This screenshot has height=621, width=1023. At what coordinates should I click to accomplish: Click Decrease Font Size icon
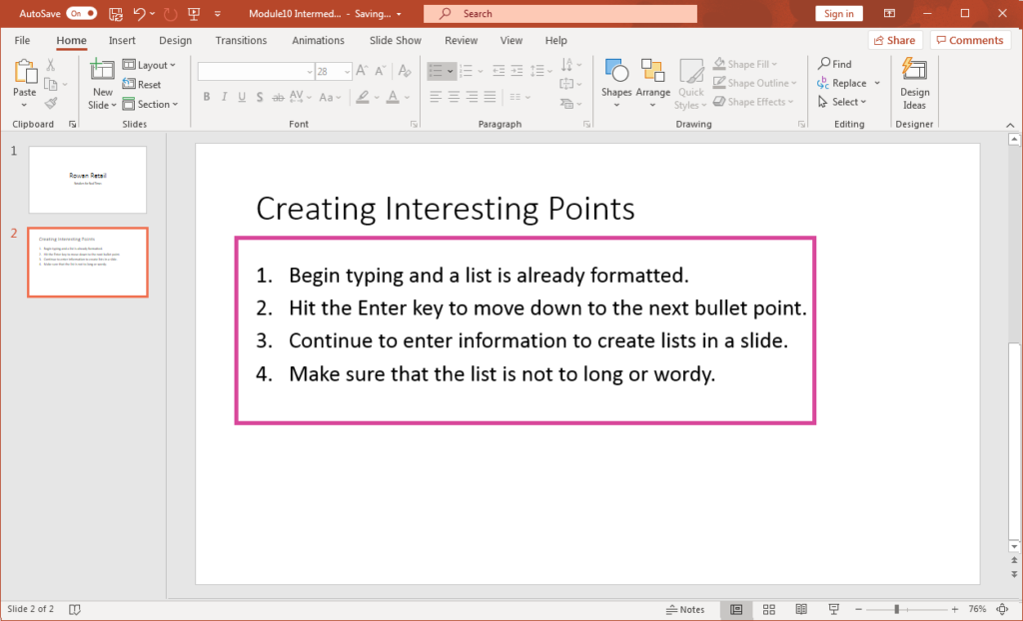[381, 71]
